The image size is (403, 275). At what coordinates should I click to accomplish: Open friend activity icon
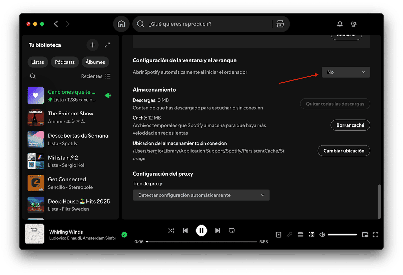[x=354, y=24]
